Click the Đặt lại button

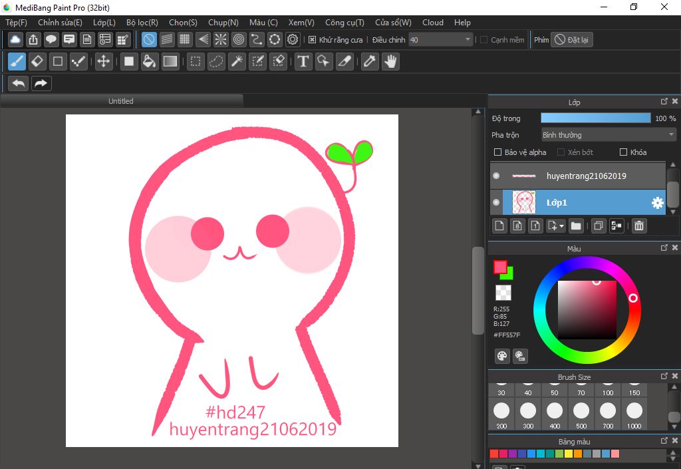click(572, 40)
